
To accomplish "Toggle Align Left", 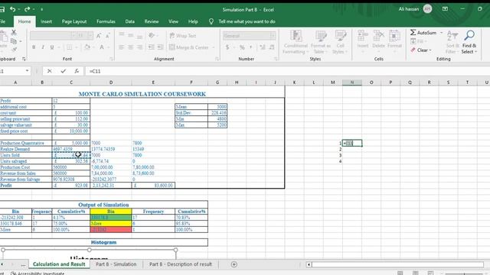I will [x=121, y=47].
